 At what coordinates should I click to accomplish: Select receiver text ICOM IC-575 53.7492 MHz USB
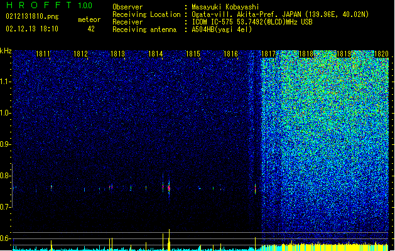(x=252, y=22)
